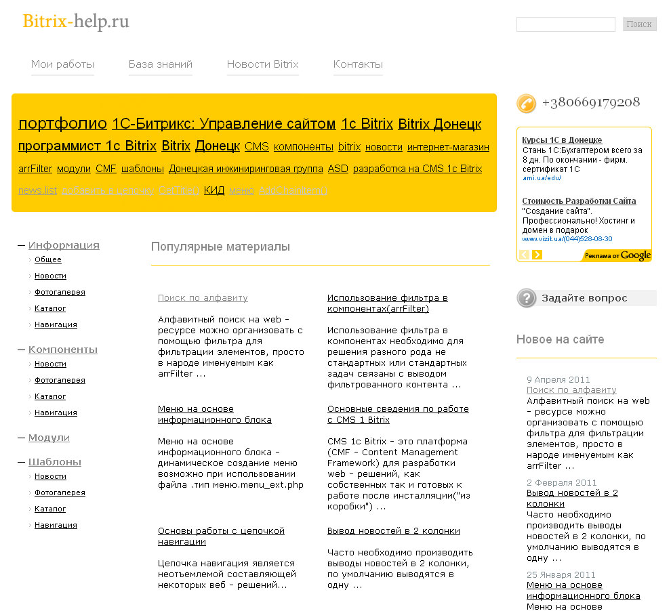Click the Реклама от Google label
The width and height of the screenshot is (671, 611).
tap(617, 255)
